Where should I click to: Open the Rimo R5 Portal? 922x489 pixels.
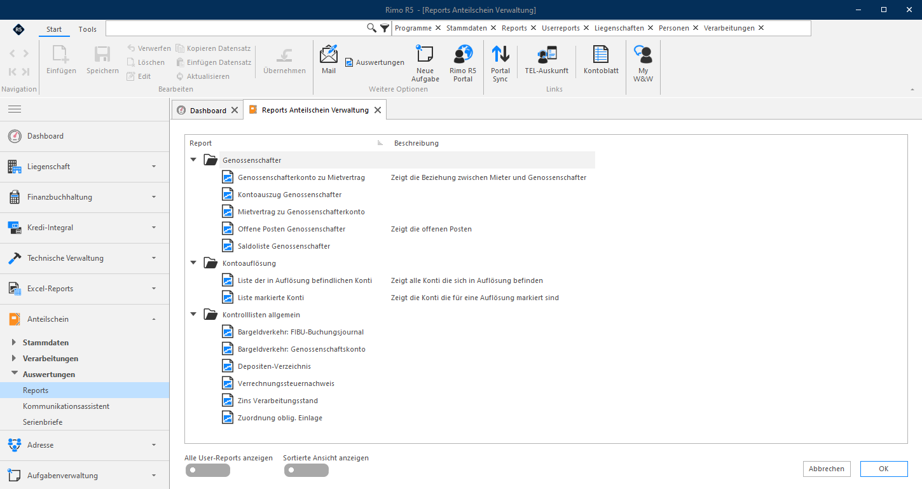coord(463,64)
